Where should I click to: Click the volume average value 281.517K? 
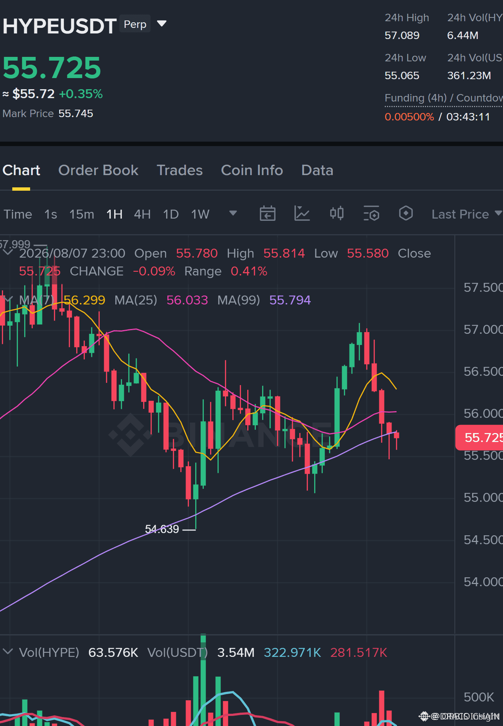click(x=359, y=652)
